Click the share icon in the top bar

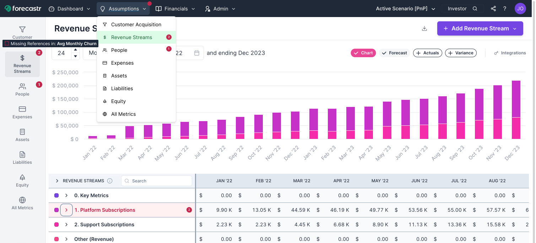493,9
